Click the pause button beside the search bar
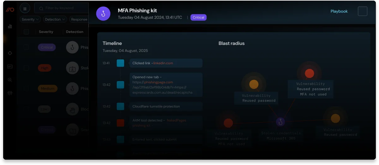Image resolution: width=379 pixels, height=165 pixels. [25, 8]
